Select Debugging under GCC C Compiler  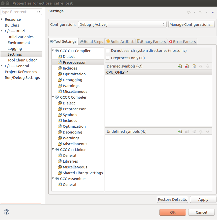click(x=72, y=132)
